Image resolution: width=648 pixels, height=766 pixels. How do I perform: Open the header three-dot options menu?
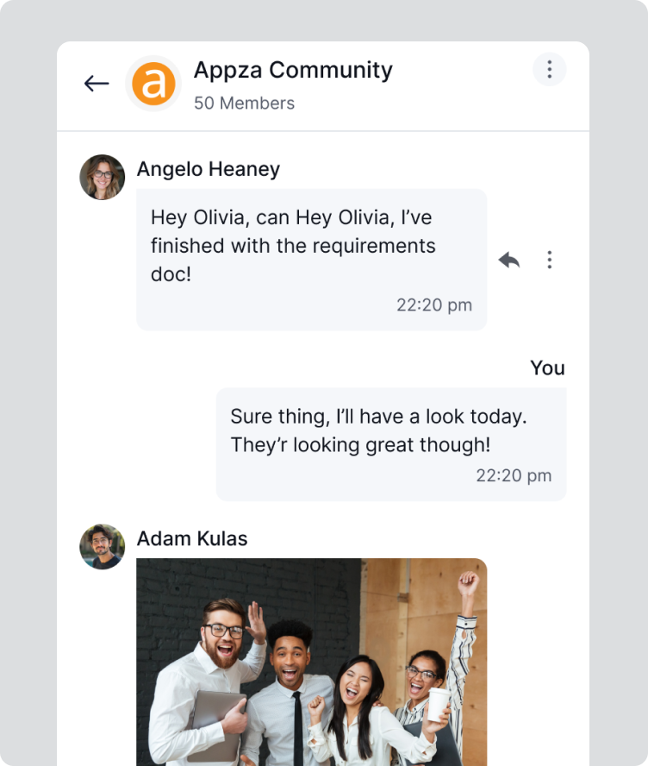pyautogui.click(x=549, y=69)
